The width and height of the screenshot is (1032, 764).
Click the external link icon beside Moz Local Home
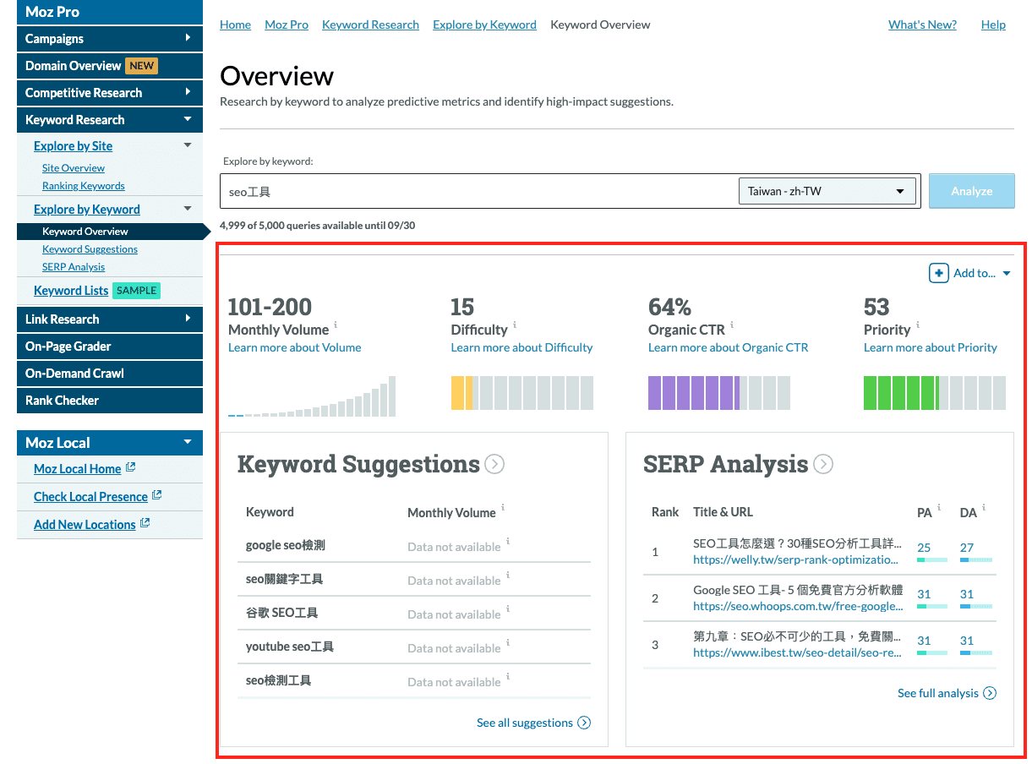(x=131, y=467)
